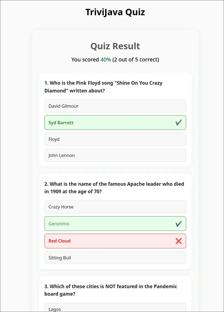Click the checkmark next to Geronimo
The height and width of the screenshot is (312, 224).
pos(179,223)
